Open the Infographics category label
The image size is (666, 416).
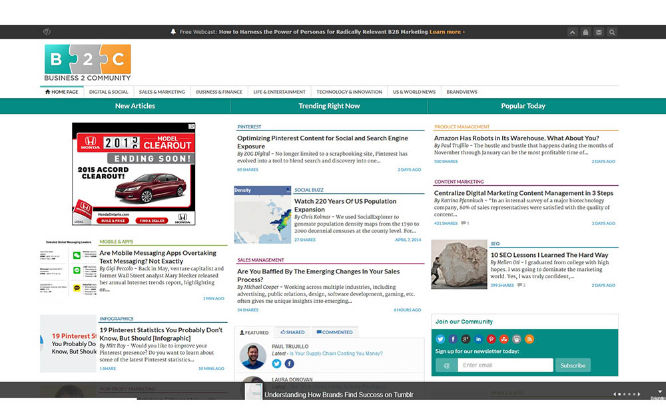pyautogui.click(x=117, y=319)
